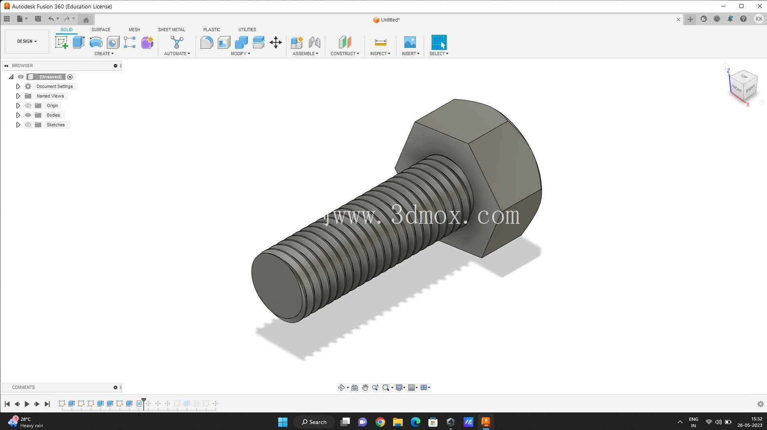This screenshot has height=430, width=767.
Task: Open the Job Status clock icon
Action: coord(717,19)
